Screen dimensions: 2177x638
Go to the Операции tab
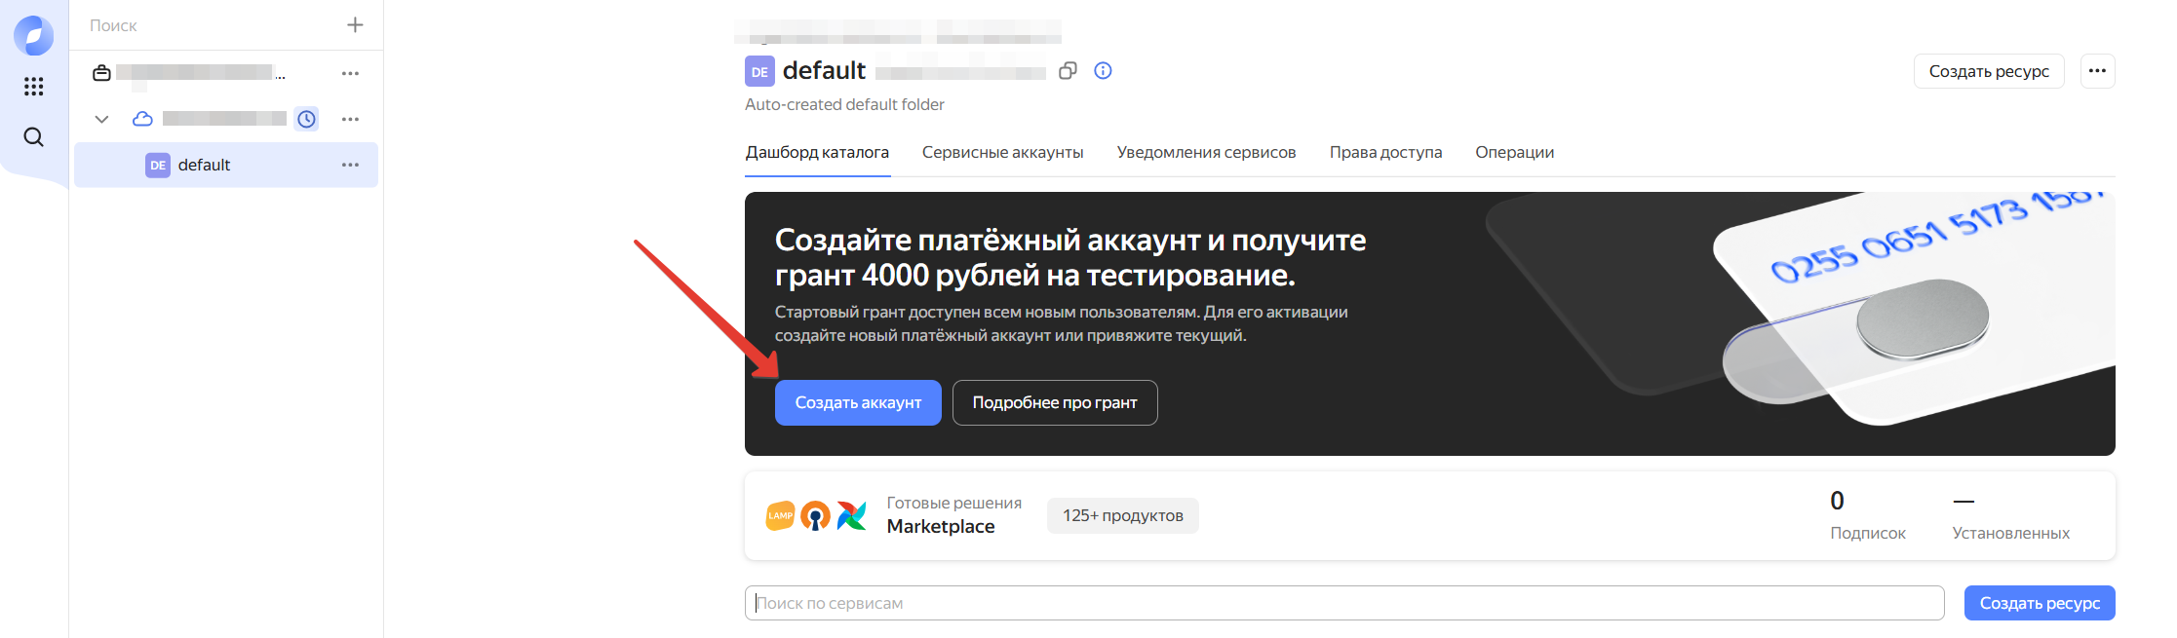click(1514, 152)
